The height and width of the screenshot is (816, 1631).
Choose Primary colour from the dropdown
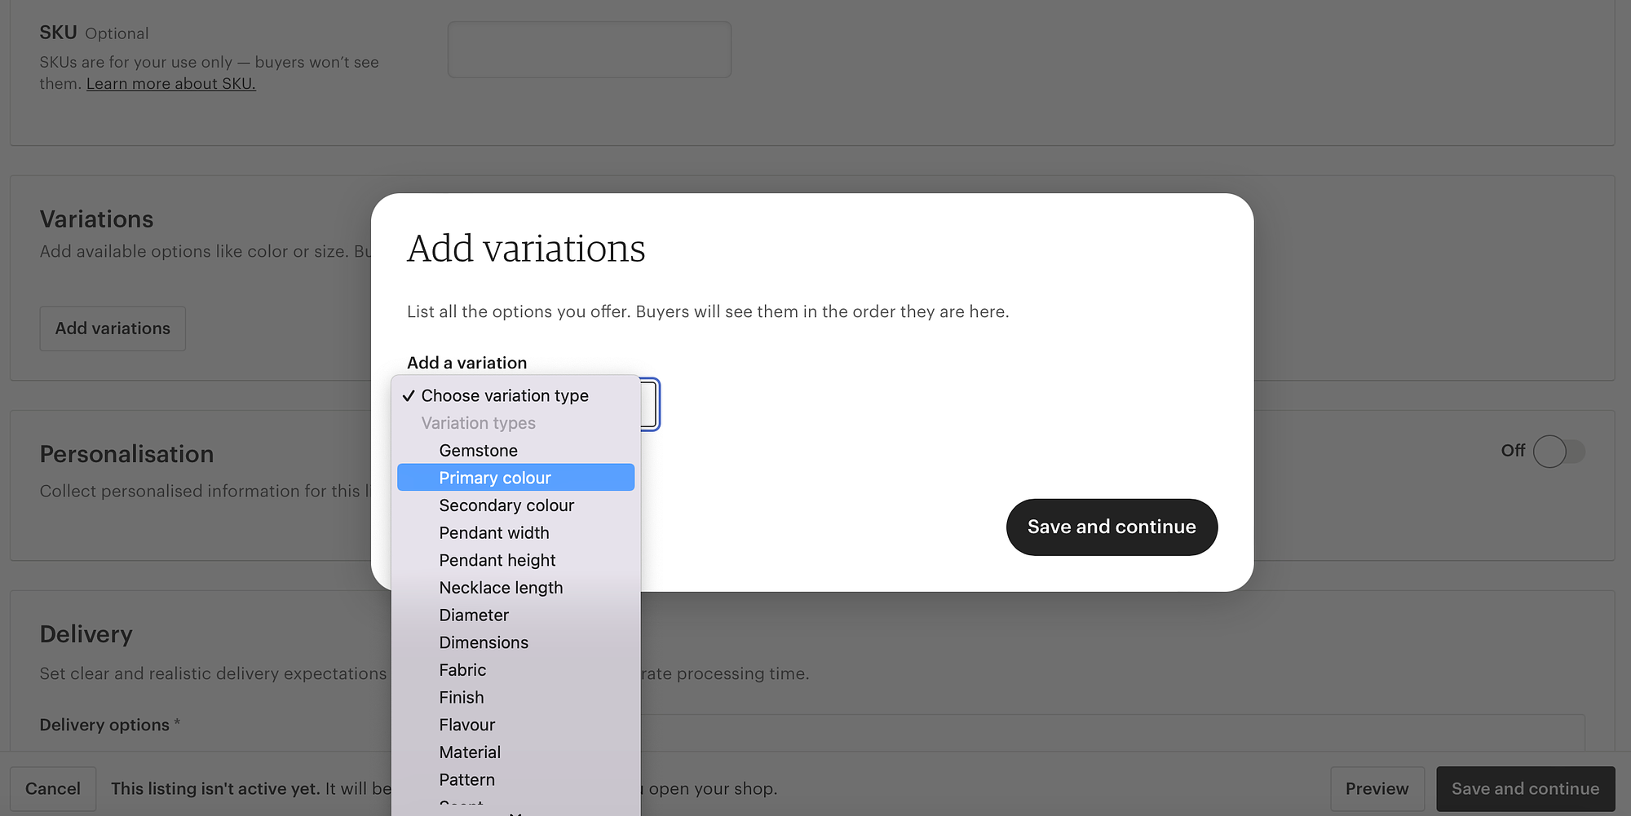click(x=515, y=478)
